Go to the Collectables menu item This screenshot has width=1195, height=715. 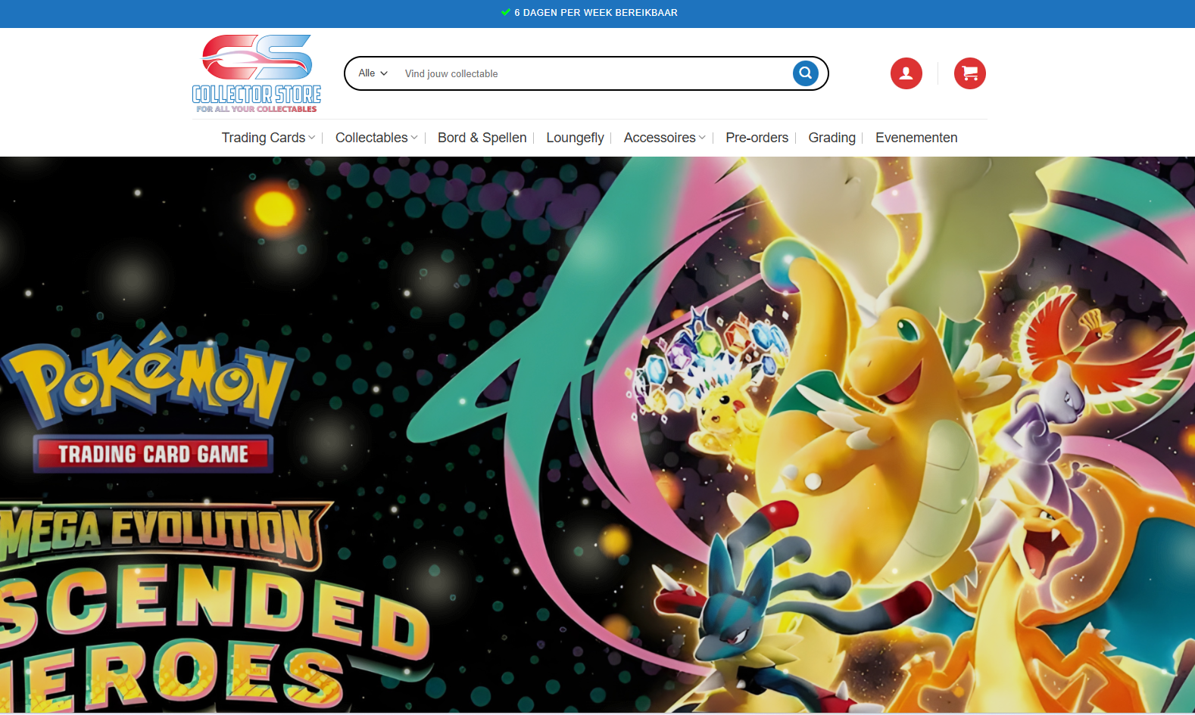371,138
